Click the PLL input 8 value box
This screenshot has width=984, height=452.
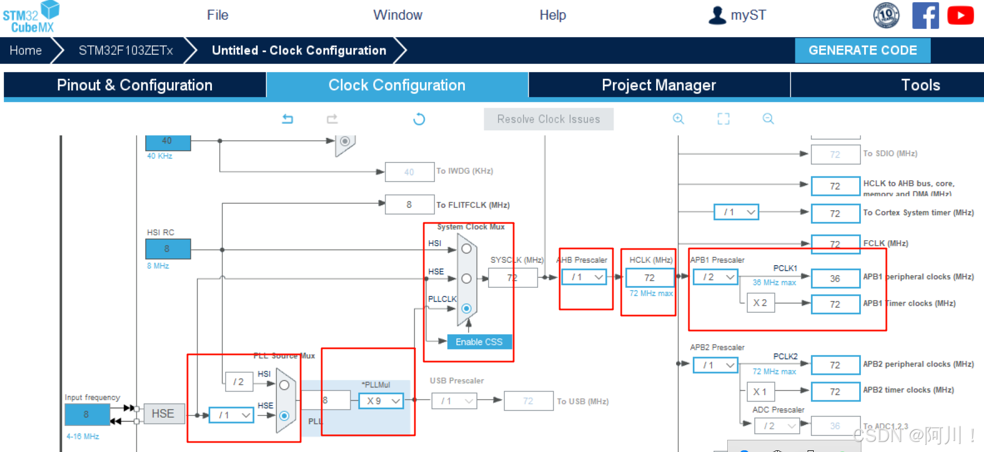point(326,400)
